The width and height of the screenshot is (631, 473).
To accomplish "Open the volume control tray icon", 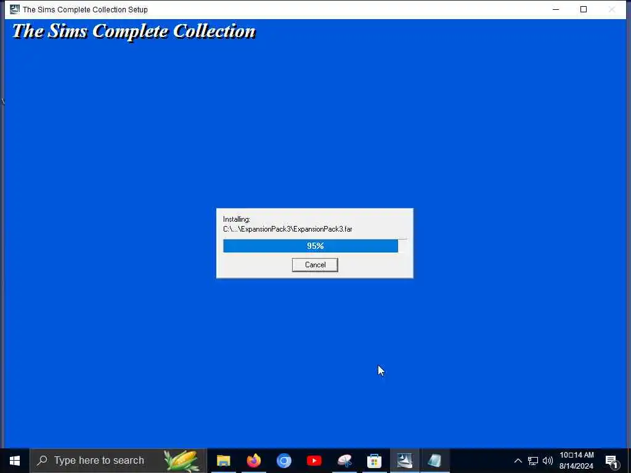I will click(548, 461).
